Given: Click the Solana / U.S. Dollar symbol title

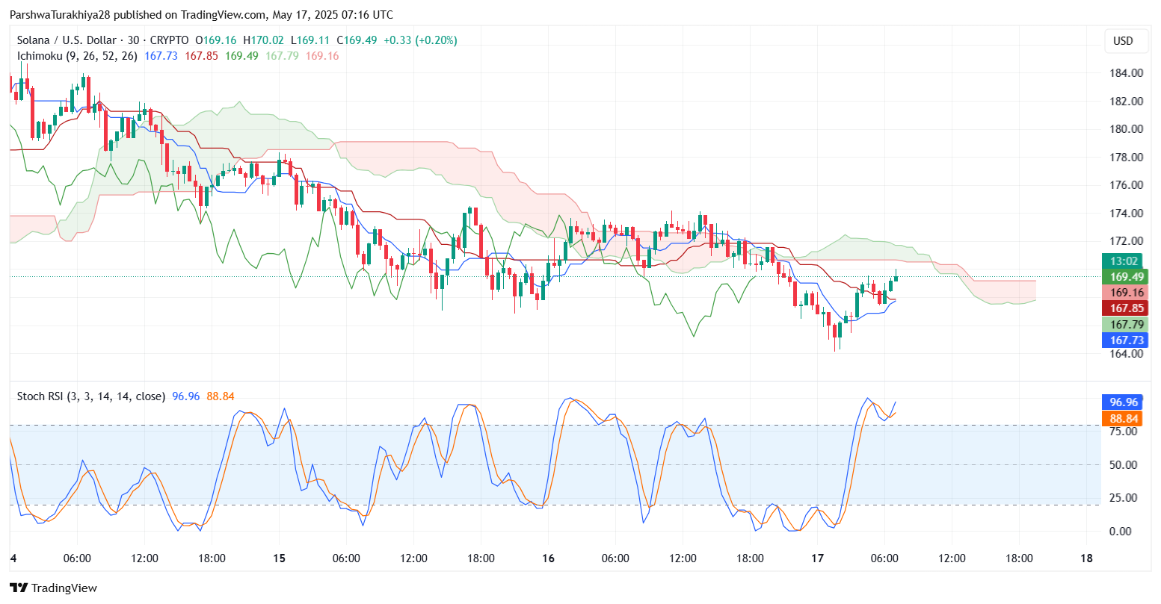Looking at the screenshot, I should tap(67, 40).
